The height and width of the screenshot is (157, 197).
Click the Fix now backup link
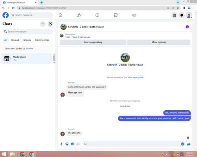[x=30, y=49]
